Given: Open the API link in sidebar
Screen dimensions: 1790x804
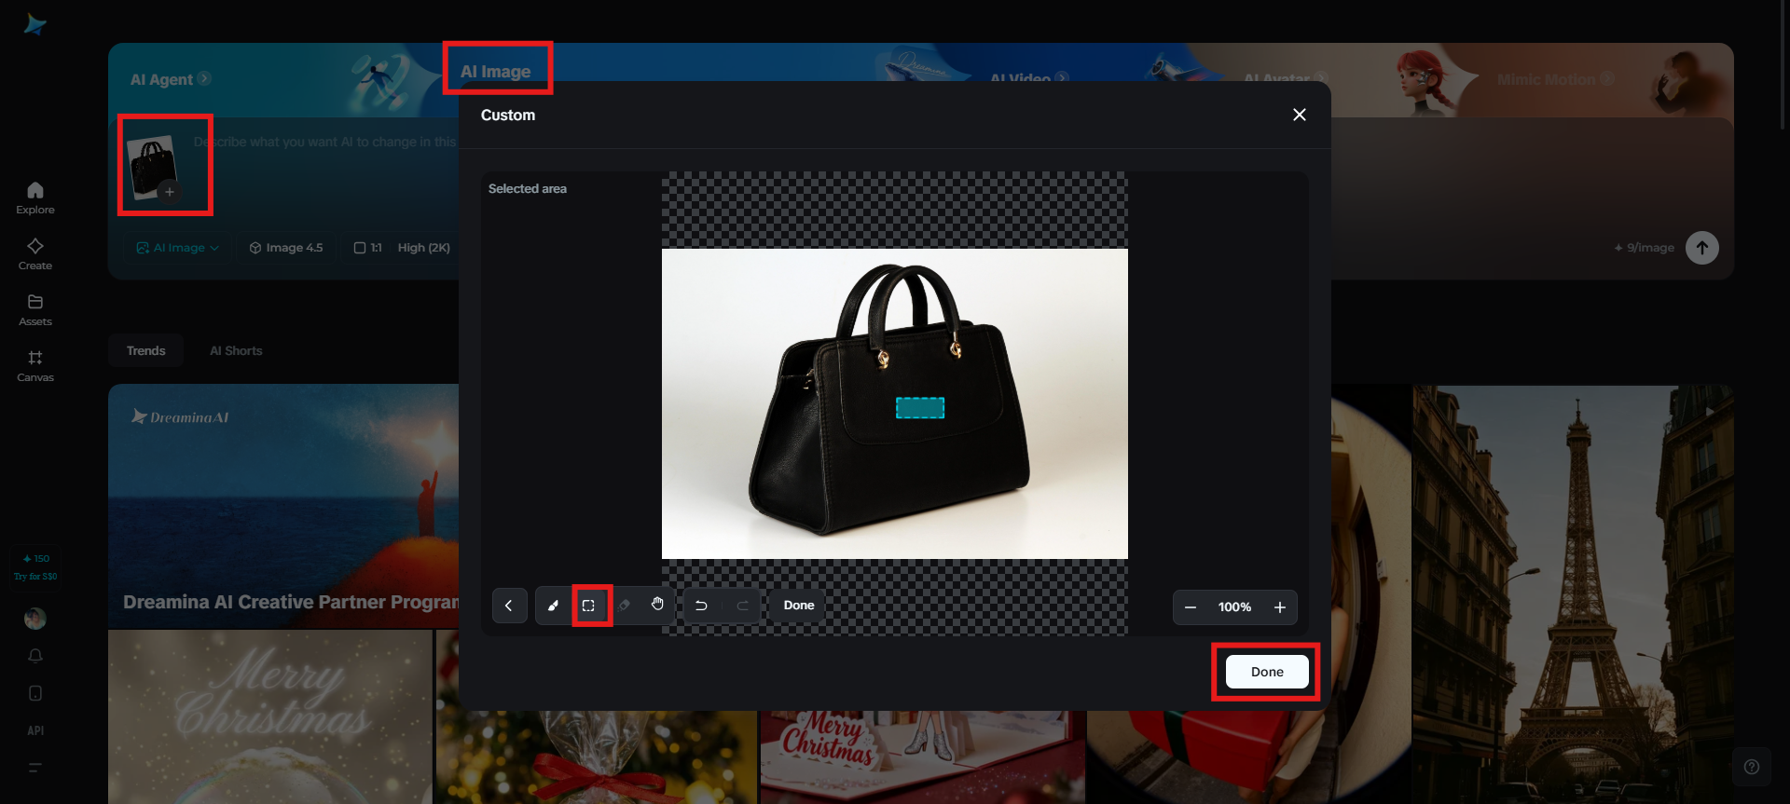Looking at the screenshot, I should point(35,730).
